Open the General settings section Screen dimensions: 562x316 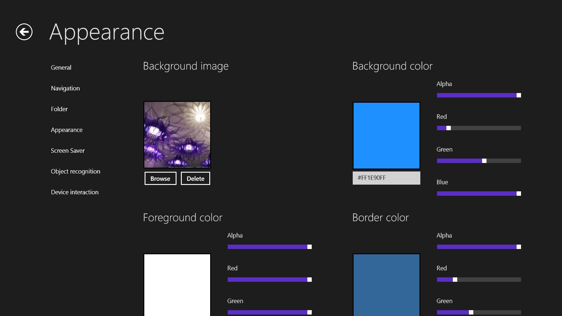(x=61, y=68)
